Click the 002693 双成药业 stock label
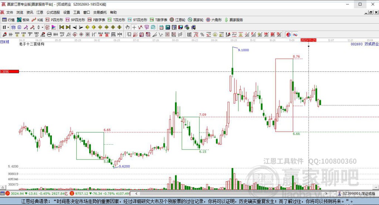 (365, 44)
